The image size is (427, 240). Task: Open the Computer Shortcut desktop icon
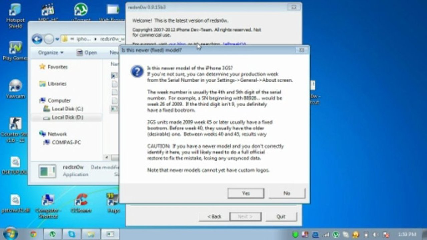point(48,206)
